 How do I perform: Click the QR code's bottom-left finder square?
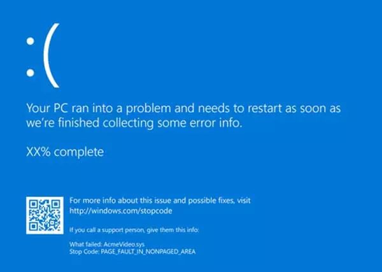(33, 227)
